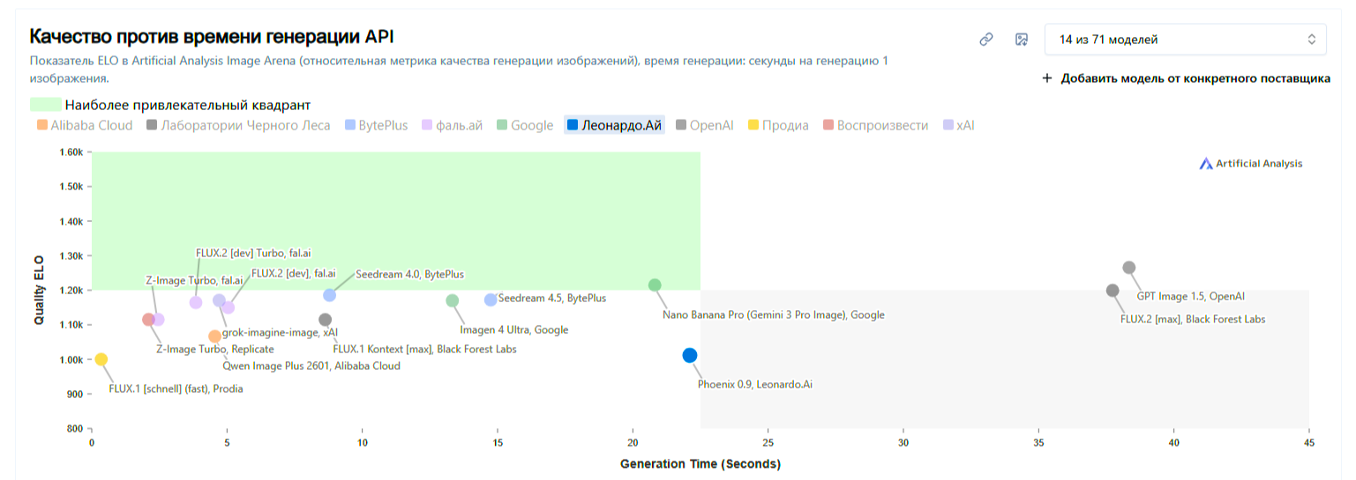Open the '14 из 71 моделей' dropdown

click(x=1185, y=40)
